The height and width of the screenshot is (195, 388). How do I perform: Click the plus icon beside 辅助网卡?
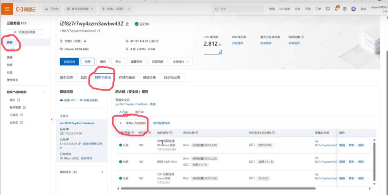[x=102, y=172]
